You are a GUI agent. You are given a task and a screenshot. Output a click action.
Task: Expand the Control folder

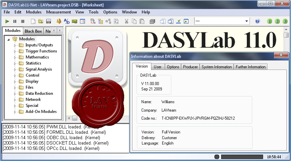pyautogui.click(x=15, y=76)
